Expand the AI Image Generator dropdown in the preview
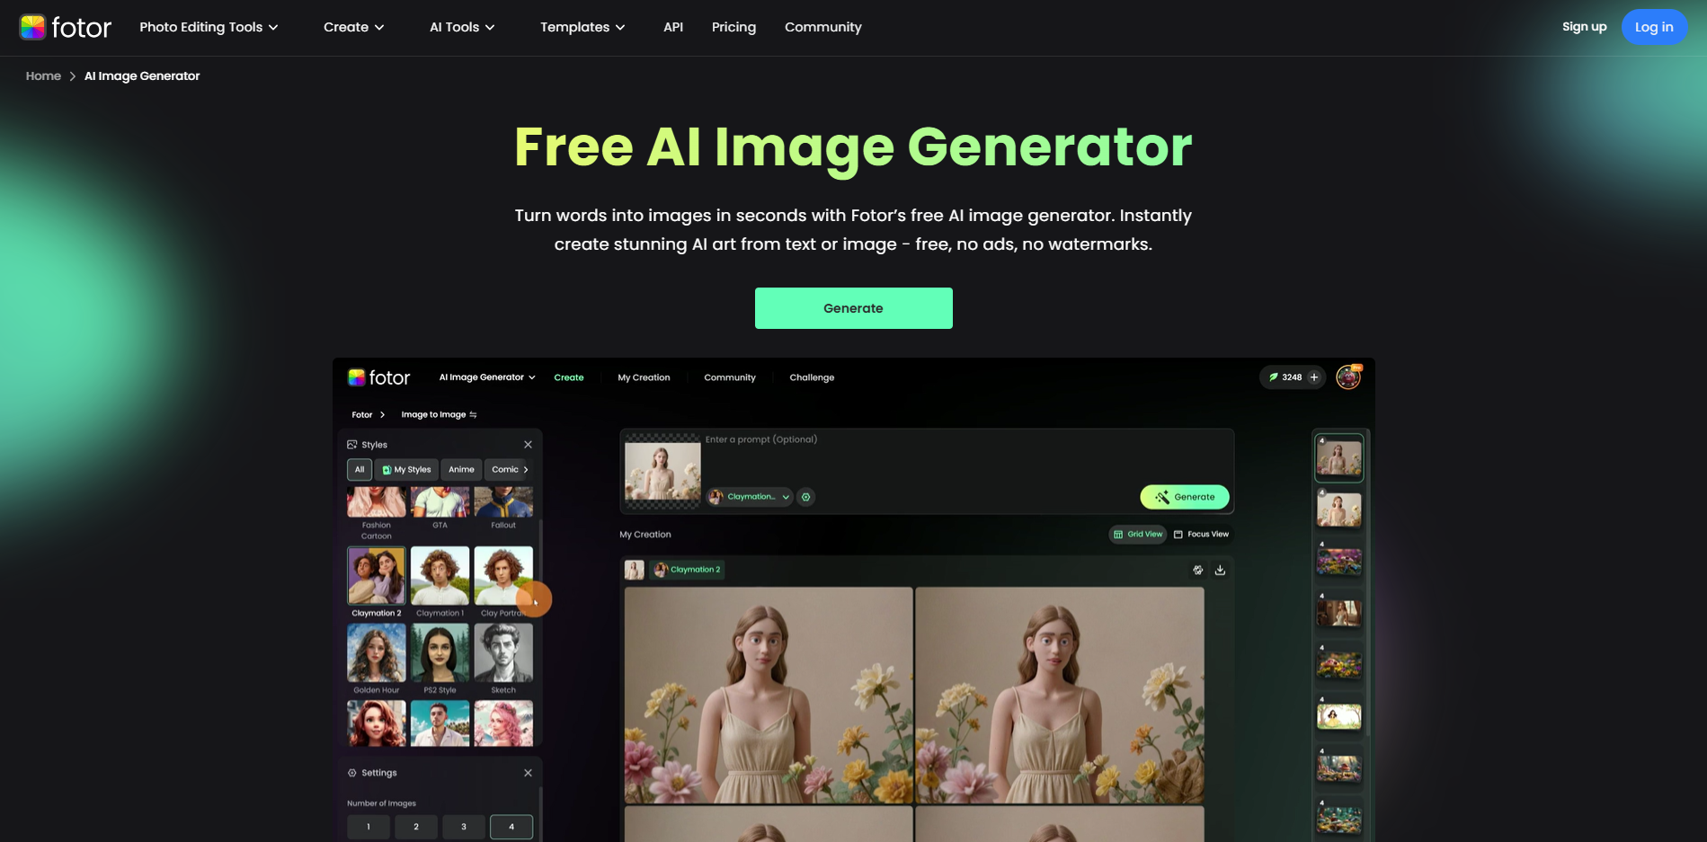This screenshot has height=842, width=1707. click(x=487, y=377)
